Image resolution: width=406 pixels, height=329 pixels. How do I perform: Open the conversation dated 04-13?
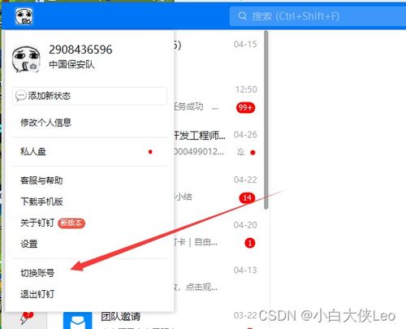pos(218,279)
